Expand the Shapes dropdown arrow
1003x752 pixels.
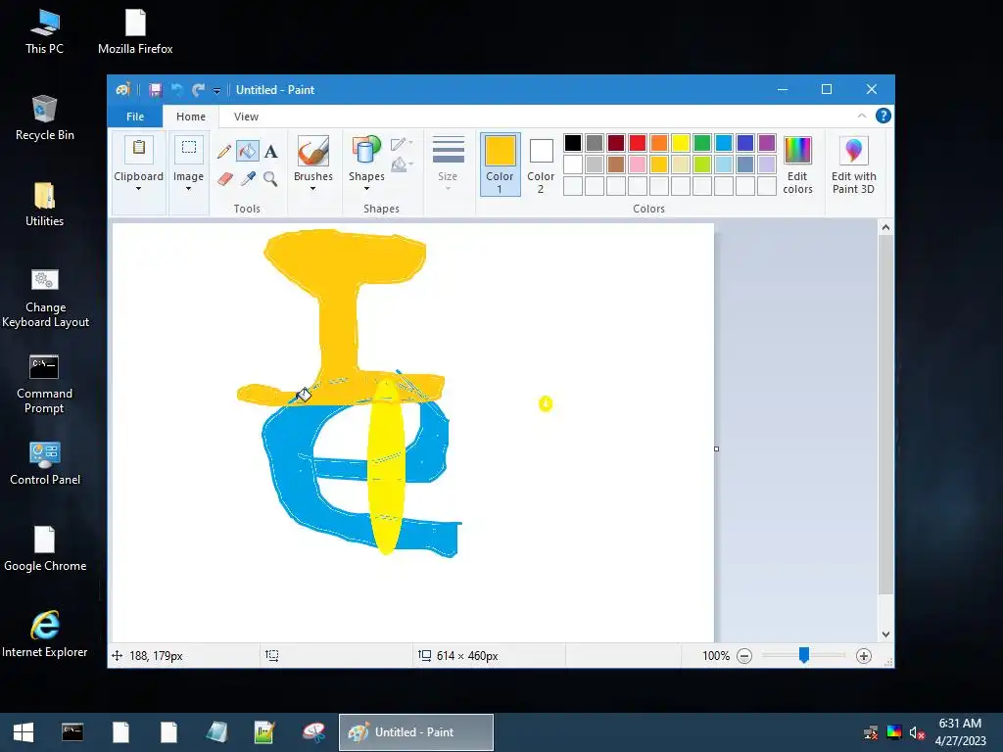(366, 189)
